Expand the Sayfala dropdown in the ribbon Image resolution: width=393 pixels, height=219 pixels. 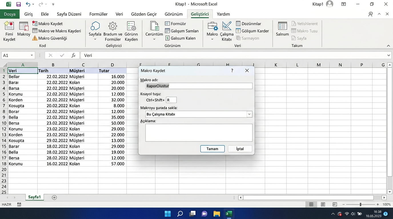point(95,39)
